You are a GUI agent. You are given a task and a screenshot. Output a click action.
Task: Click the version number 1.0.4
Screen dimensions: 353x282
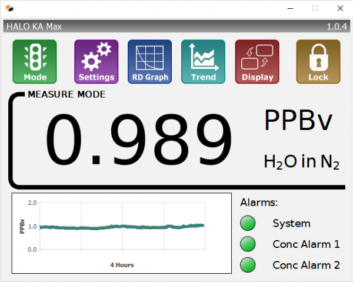click(x=337, y=26)
